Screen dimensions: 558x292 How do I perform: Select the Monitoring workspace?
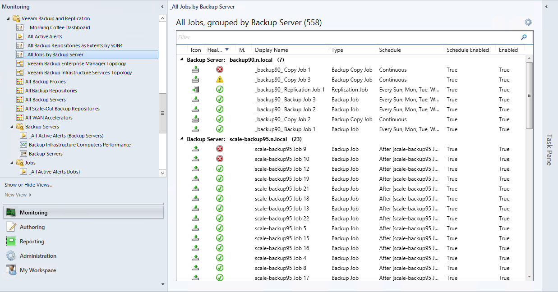[33, 213]
